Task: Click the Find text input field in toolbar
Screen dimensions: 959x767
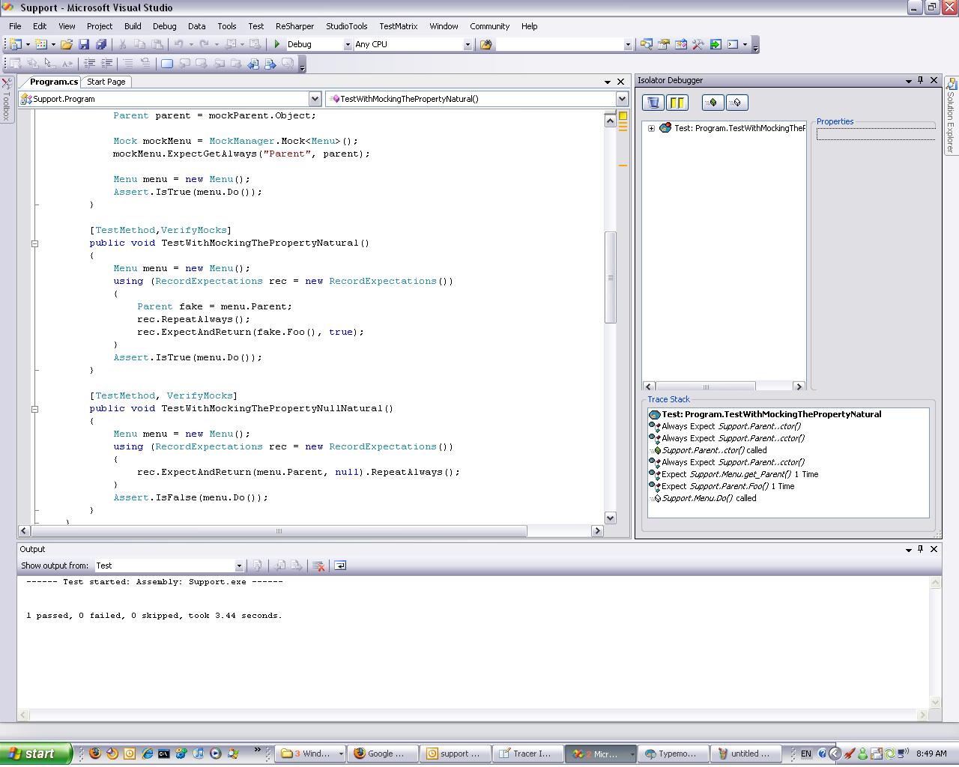Action: (560, 45)
